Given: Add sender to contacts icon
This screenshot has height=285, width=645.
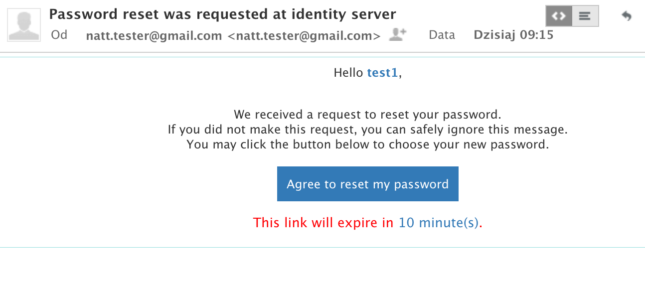Looking at the screenshot, I should (398, 34).
